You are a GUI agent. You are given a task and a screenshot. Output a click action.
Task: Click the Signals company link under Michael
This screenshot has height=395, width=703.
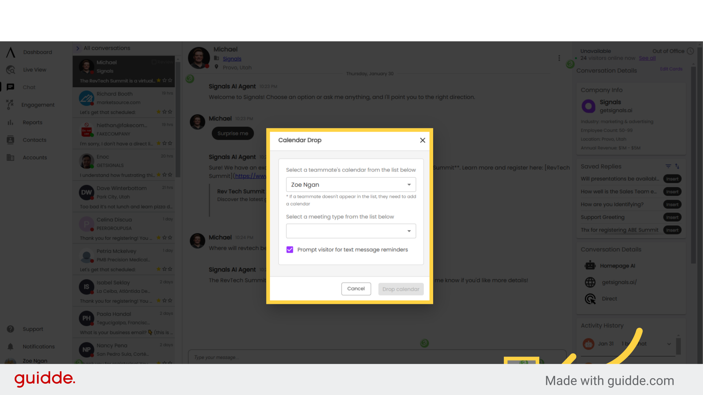tap(232, 59)
